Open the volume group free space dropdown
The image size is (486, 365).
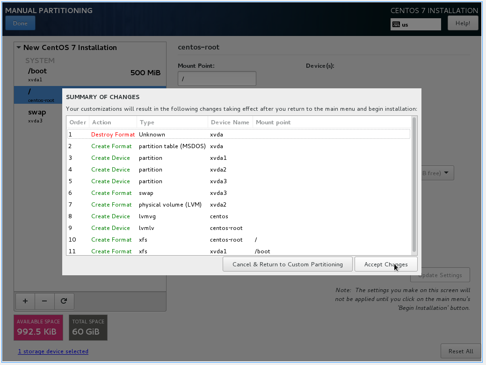pos(437,173)
